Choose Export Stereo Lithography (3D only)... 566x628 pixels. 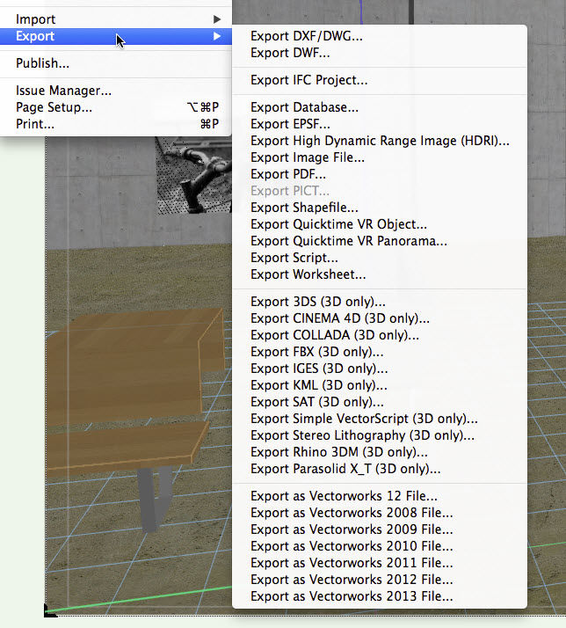[x=380, y=435]
